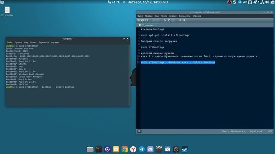
Task: Click the weather +1 °C panel applet
Action: (x=114, y=2)
